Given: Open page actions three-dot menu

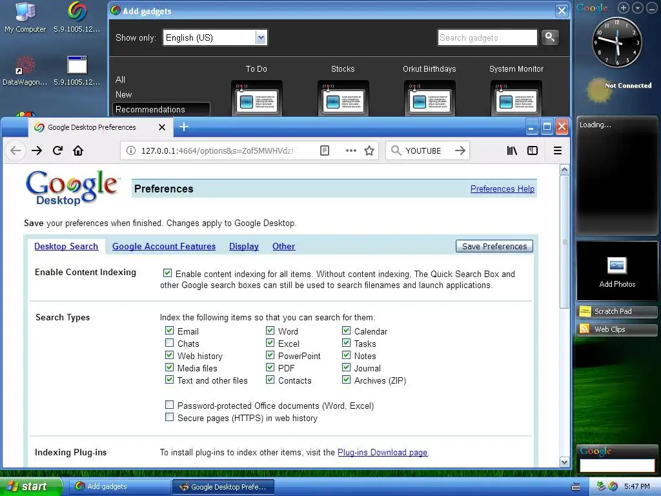Looking at the screenshot, I should tap(351, 150).
